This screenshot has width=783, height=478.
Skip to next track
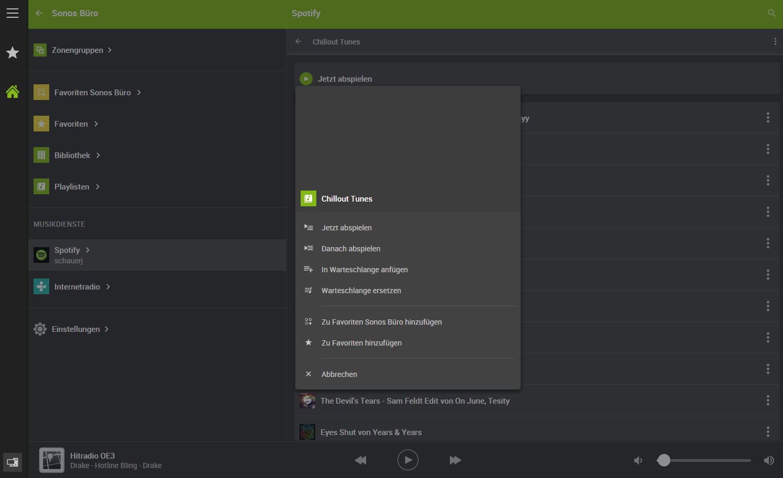[455, 460]
